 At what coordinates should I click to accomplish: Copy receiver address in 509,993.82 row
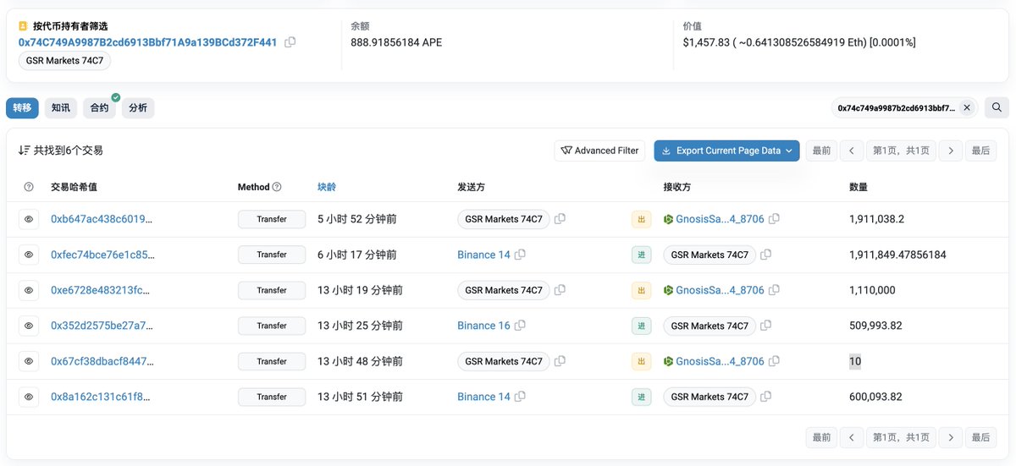[765, 326]
